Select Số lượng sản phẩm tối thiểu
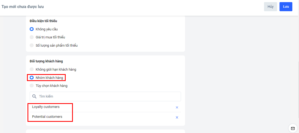 point(32,45)
